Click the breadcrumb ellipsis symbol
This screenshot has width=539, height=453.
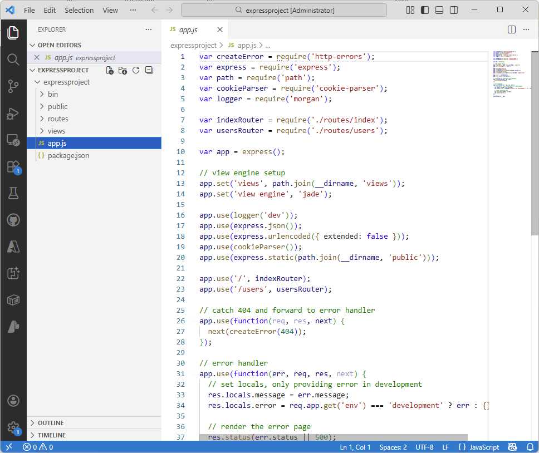point(268,45)
